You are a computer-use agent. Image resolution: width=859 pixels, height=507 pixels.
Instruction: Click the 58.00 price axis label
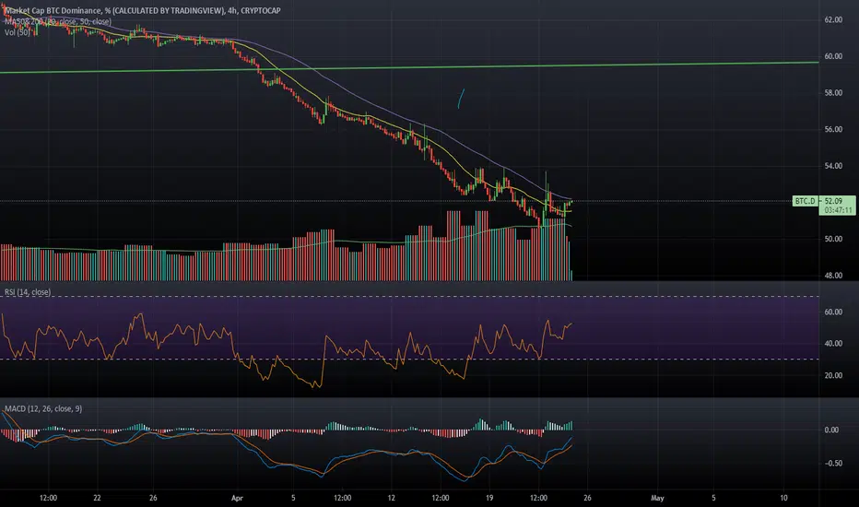[833, 92]
